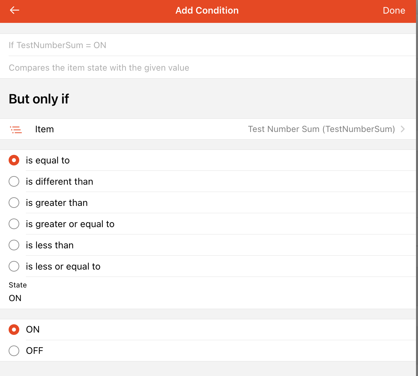Choose 'is greater than' radio option

tap(14, 203)
